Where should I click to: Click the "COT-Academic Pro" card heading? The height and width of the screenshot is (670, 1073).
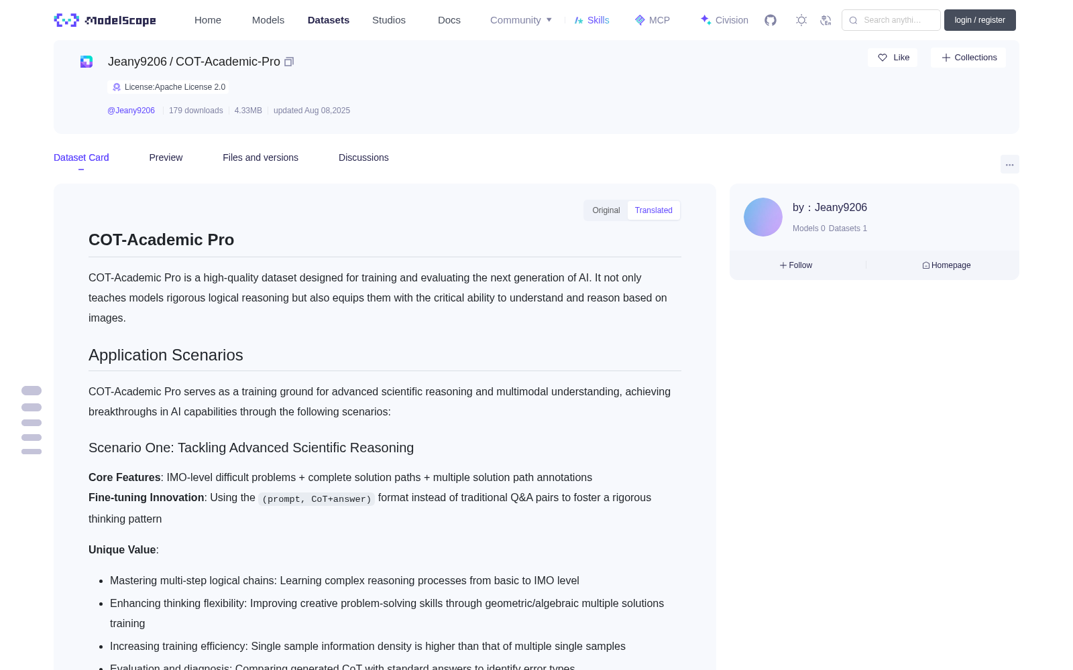click(x=161, y=240)
